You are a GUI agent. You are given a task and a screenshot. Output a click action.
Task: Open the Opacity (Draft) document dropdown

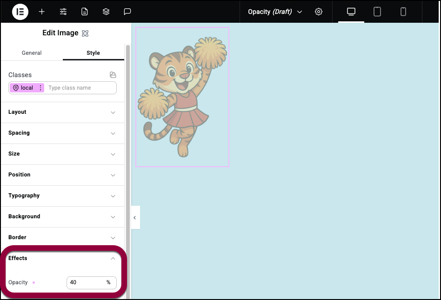275,12
